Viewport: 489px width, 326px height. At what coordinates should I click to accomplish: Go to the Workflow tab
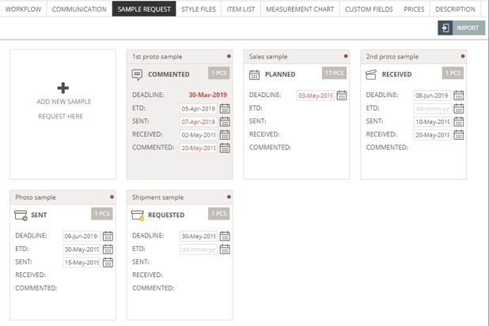pyautogui.click(x=23, y=9)
